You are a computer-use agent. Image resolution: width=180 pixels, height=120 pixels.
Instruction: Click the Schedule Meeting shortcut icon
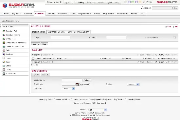coord(4,35)
